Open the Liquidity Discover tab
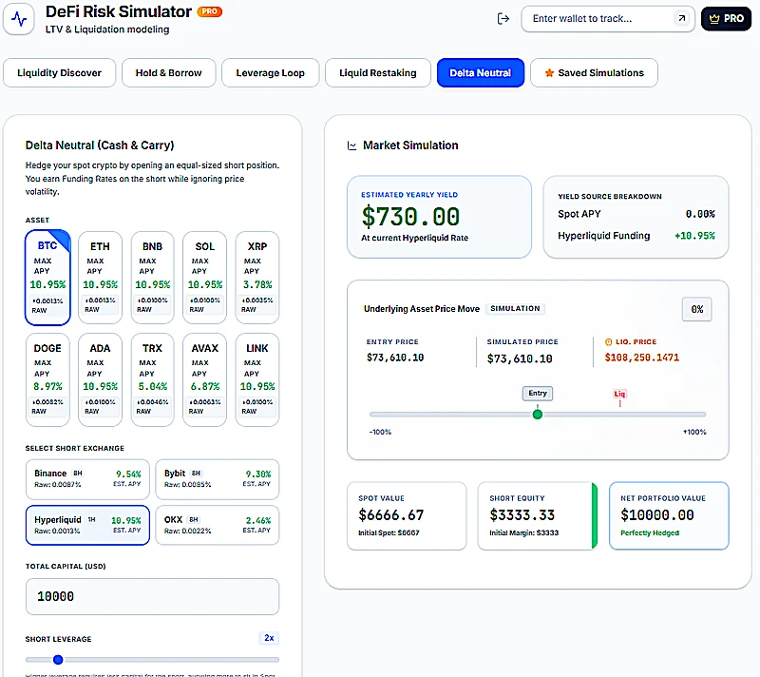The width and height of the screenshot is (760, 677). (x=59, y=73)
